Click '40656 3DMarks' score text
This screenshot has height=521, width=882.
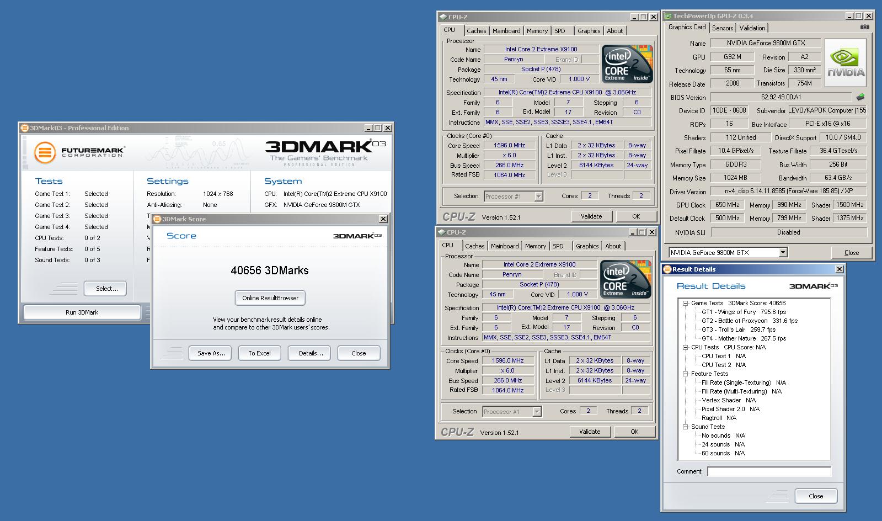(270, 270)
